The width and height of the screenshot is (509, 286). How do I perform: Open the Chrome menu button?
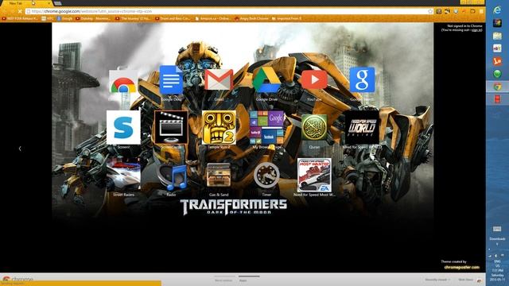point(481,11)
